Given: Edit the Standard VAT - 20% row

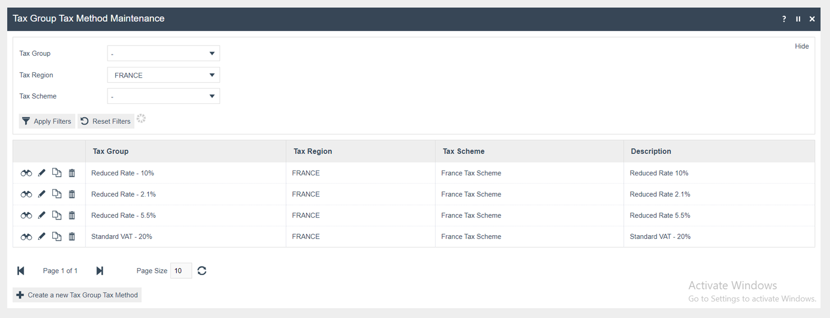Looking at the screenshot, I should pos(42,236).
